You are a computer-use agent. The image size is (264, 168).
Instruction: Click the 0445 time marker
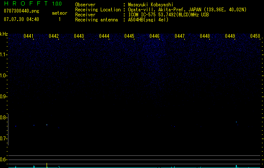tap(129, 36)
